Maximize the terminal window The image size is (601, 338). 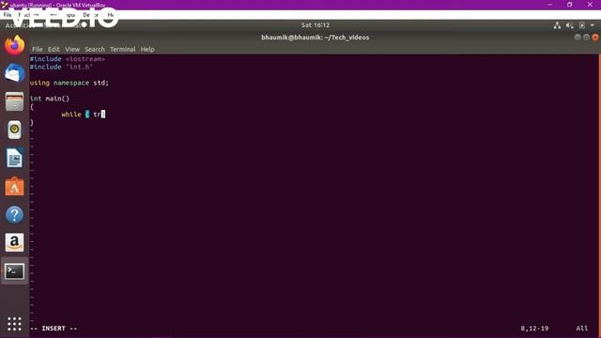586,38
